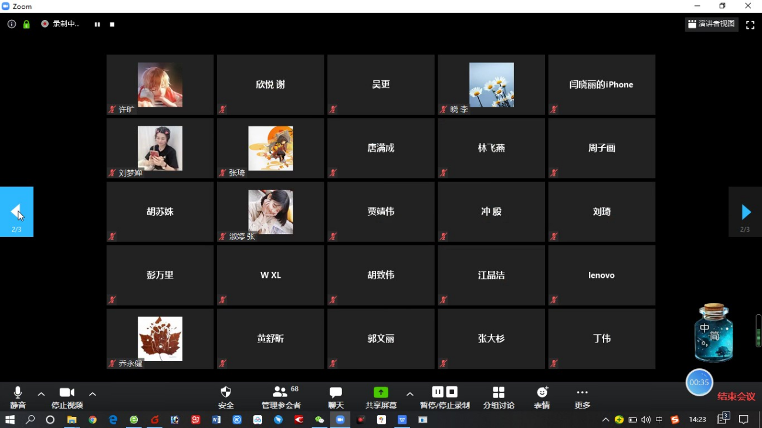Go to next gallery page arrow
The height and width of the screenshot is (428, 762).
point(745,212)
